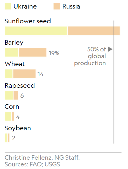Click the Russia legend label
This screenshot has height=169, width=128.
(71, 6)
